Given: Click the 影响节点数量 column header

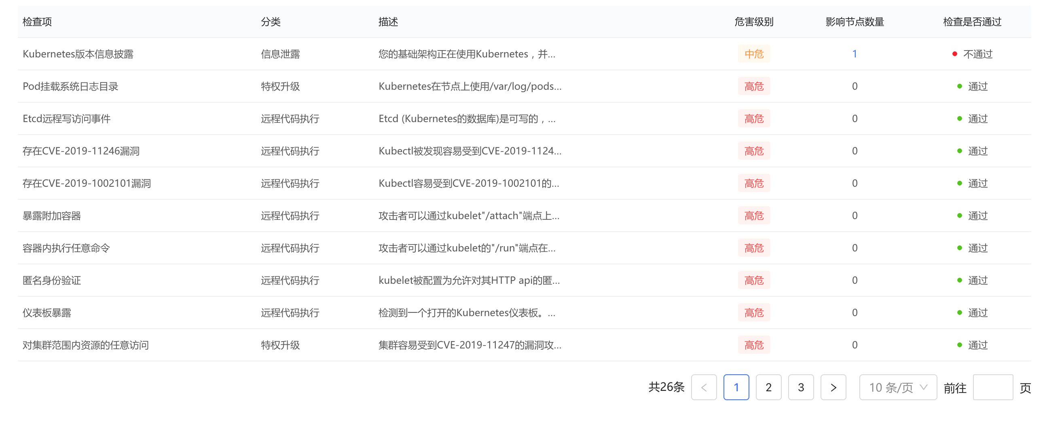Looking at the screenshot, I should [x=855, y=22].
